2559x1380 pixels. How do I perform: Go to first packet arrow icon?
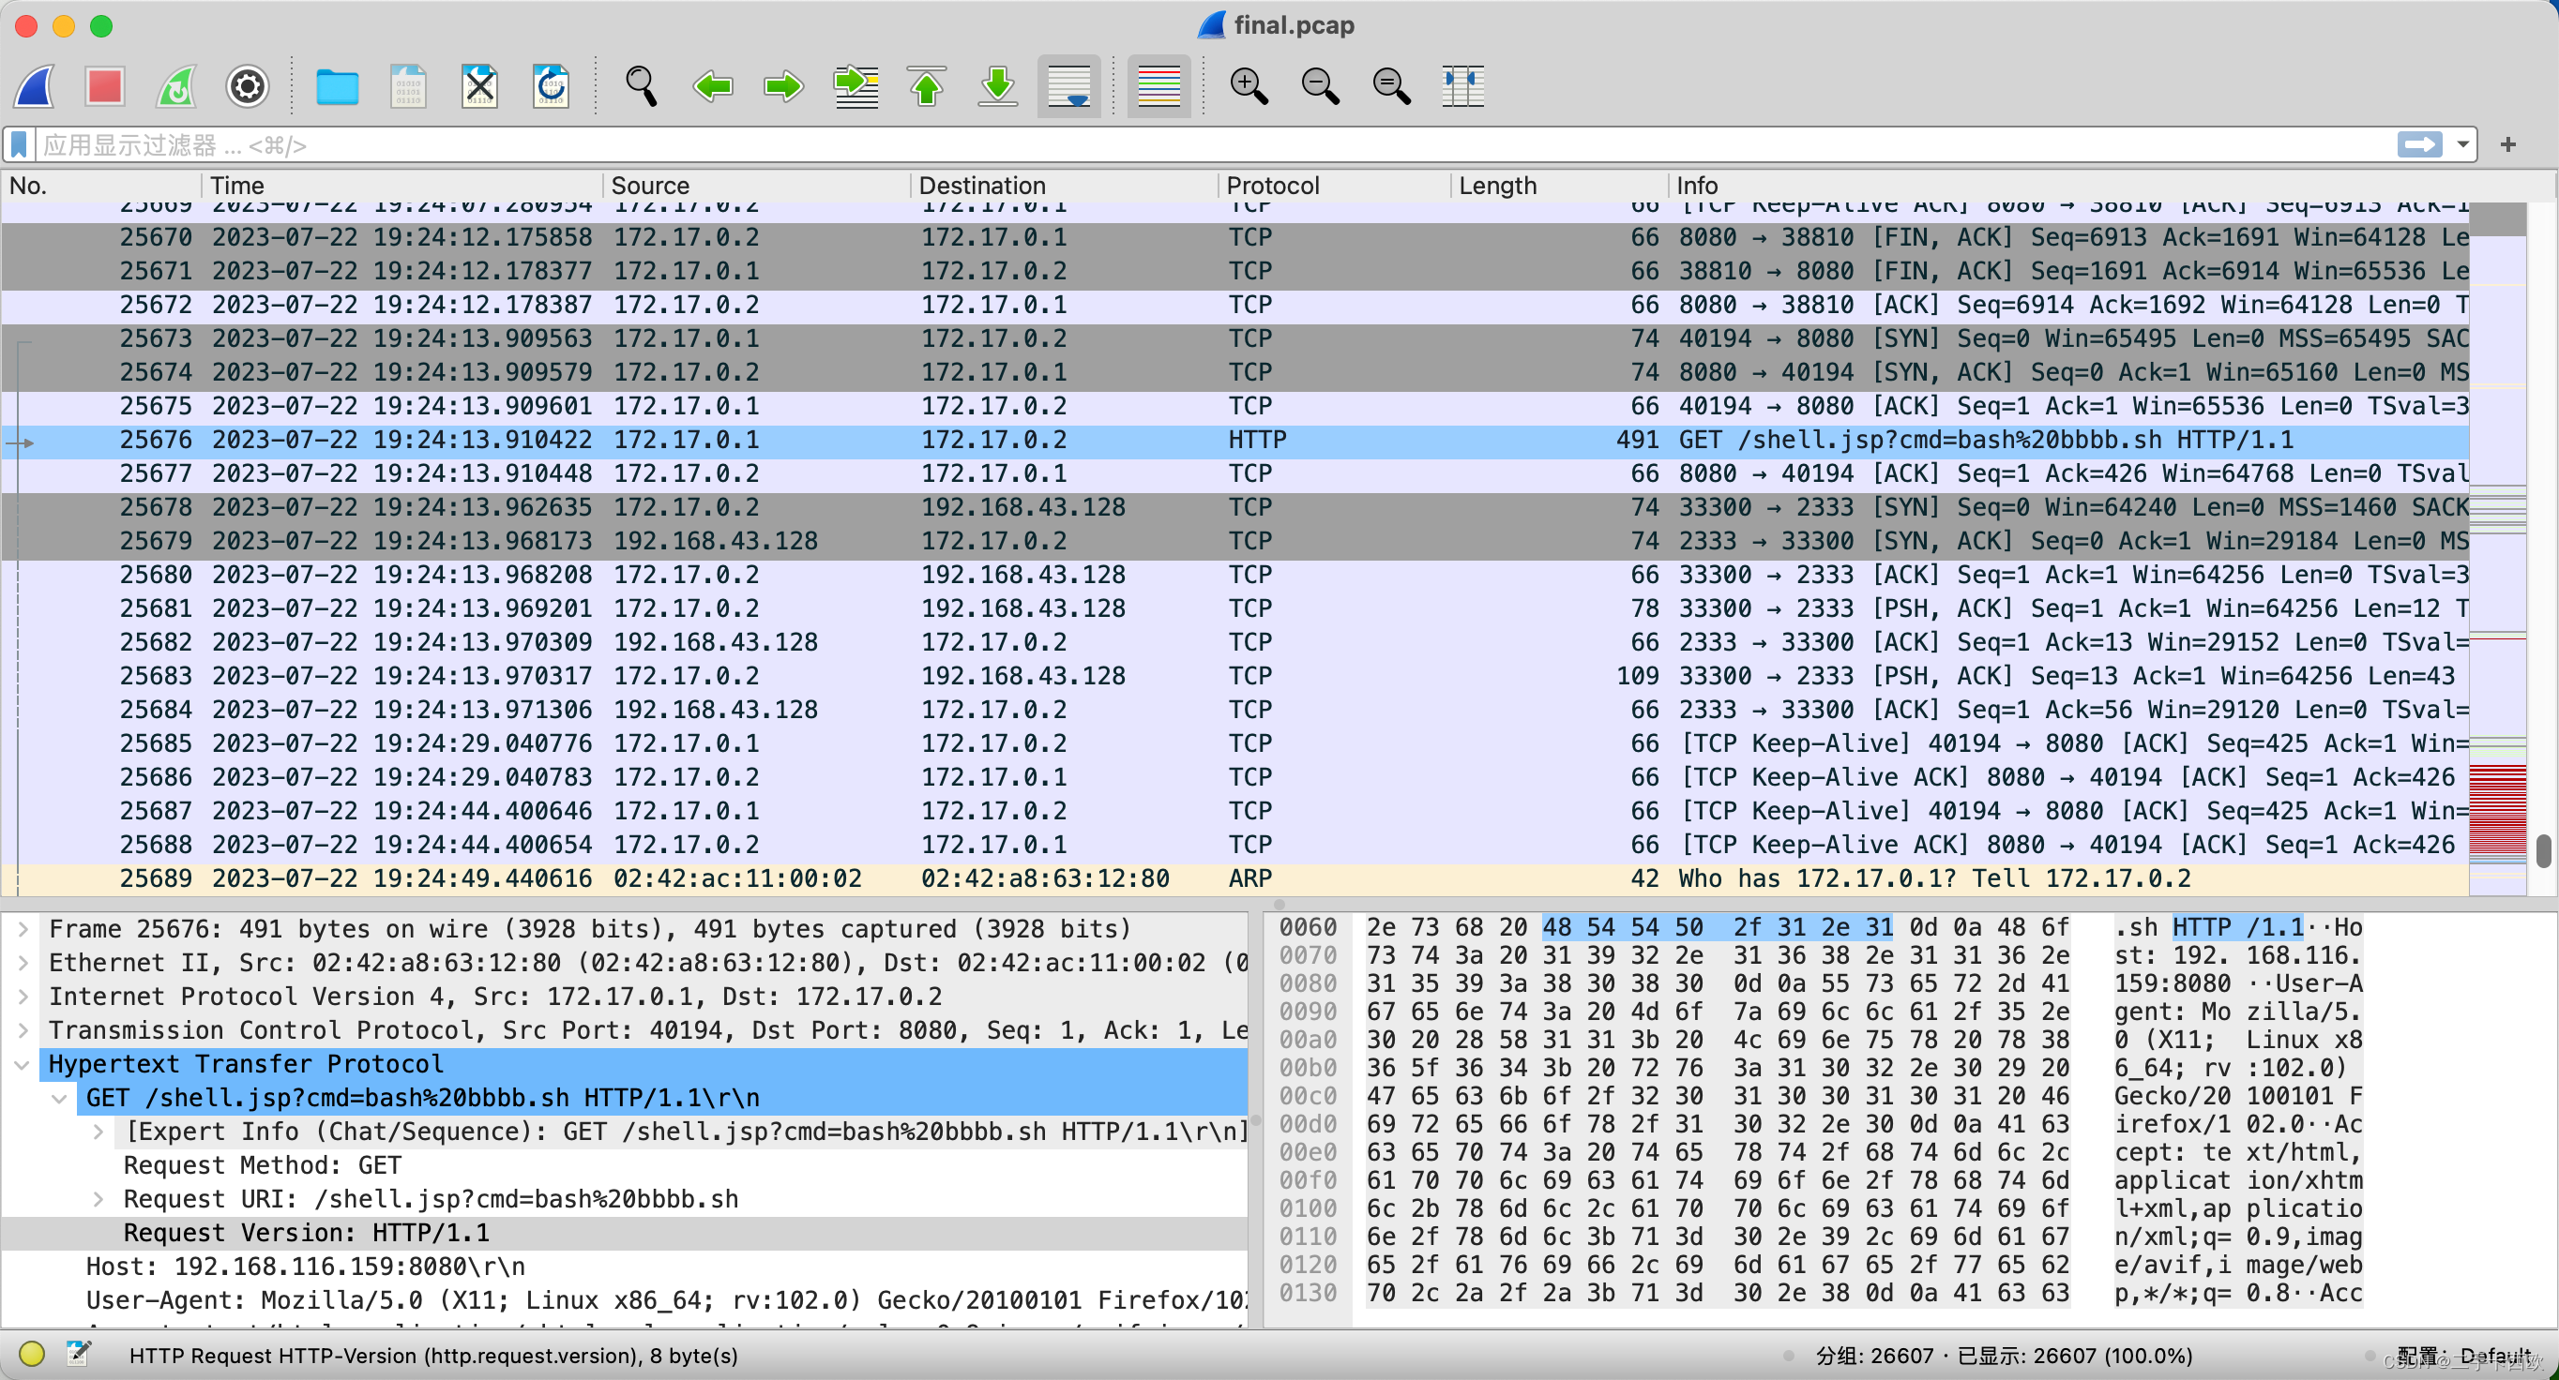tap(926, 86)
